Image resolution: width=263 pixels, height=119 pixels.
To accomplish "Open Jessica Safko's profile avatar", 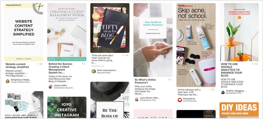I will 51,87.
